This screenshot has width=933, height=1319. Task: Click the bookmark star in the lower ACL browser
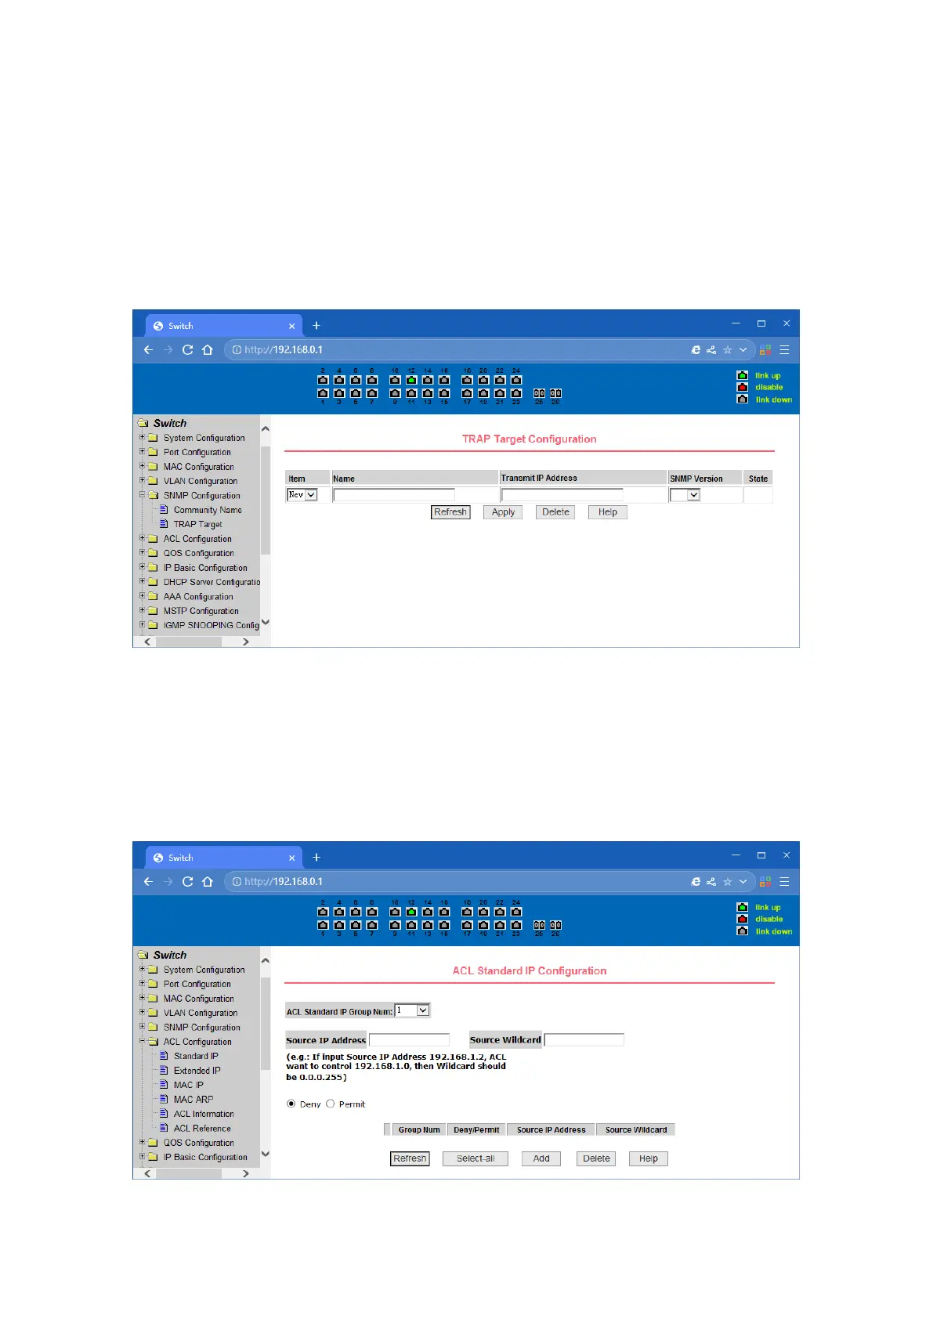click(x=728, y=882)
